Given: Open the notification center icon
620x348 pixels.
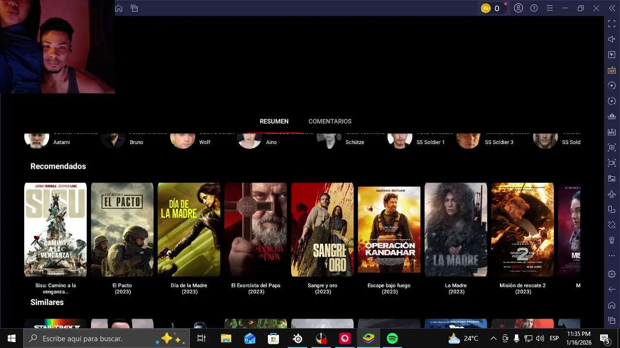Looking at the screenshot, I should (x=605, y=338).
